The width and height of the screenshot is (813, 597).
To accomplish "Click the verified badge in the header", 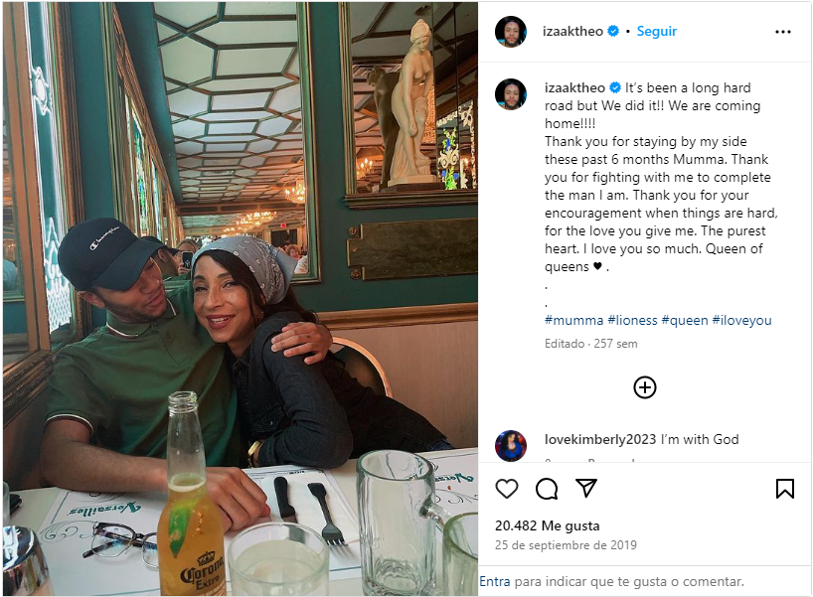I will 613,31.
